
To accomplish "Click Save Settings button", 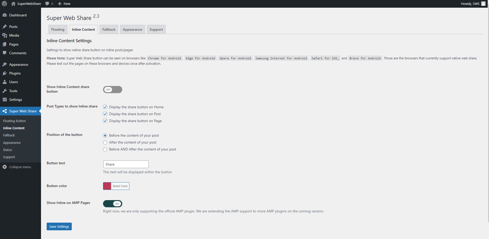I will click(x=59, y=226).
